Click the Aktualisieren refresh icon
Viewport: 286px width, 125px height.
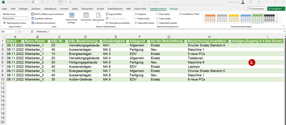point(98,15)
